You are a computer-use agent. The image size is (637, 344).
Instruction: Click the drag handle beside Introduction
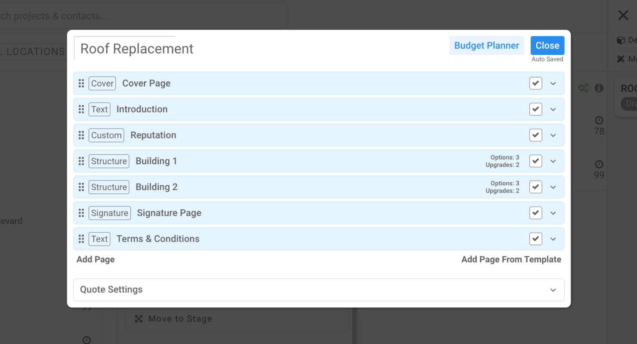(x=81, y=109)
